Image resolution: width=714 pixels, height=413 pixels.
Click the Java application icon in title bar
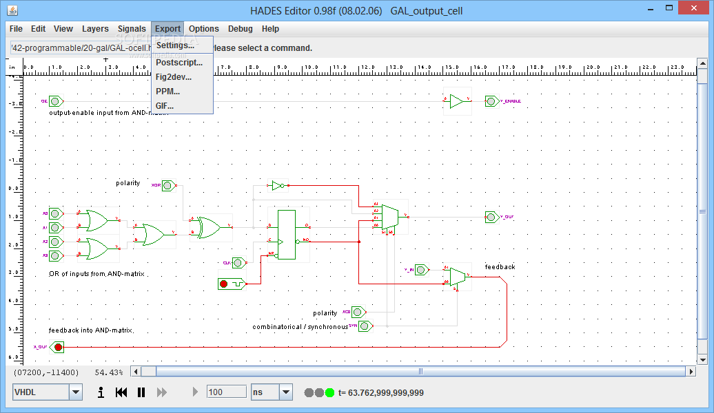tap(12, 10)
